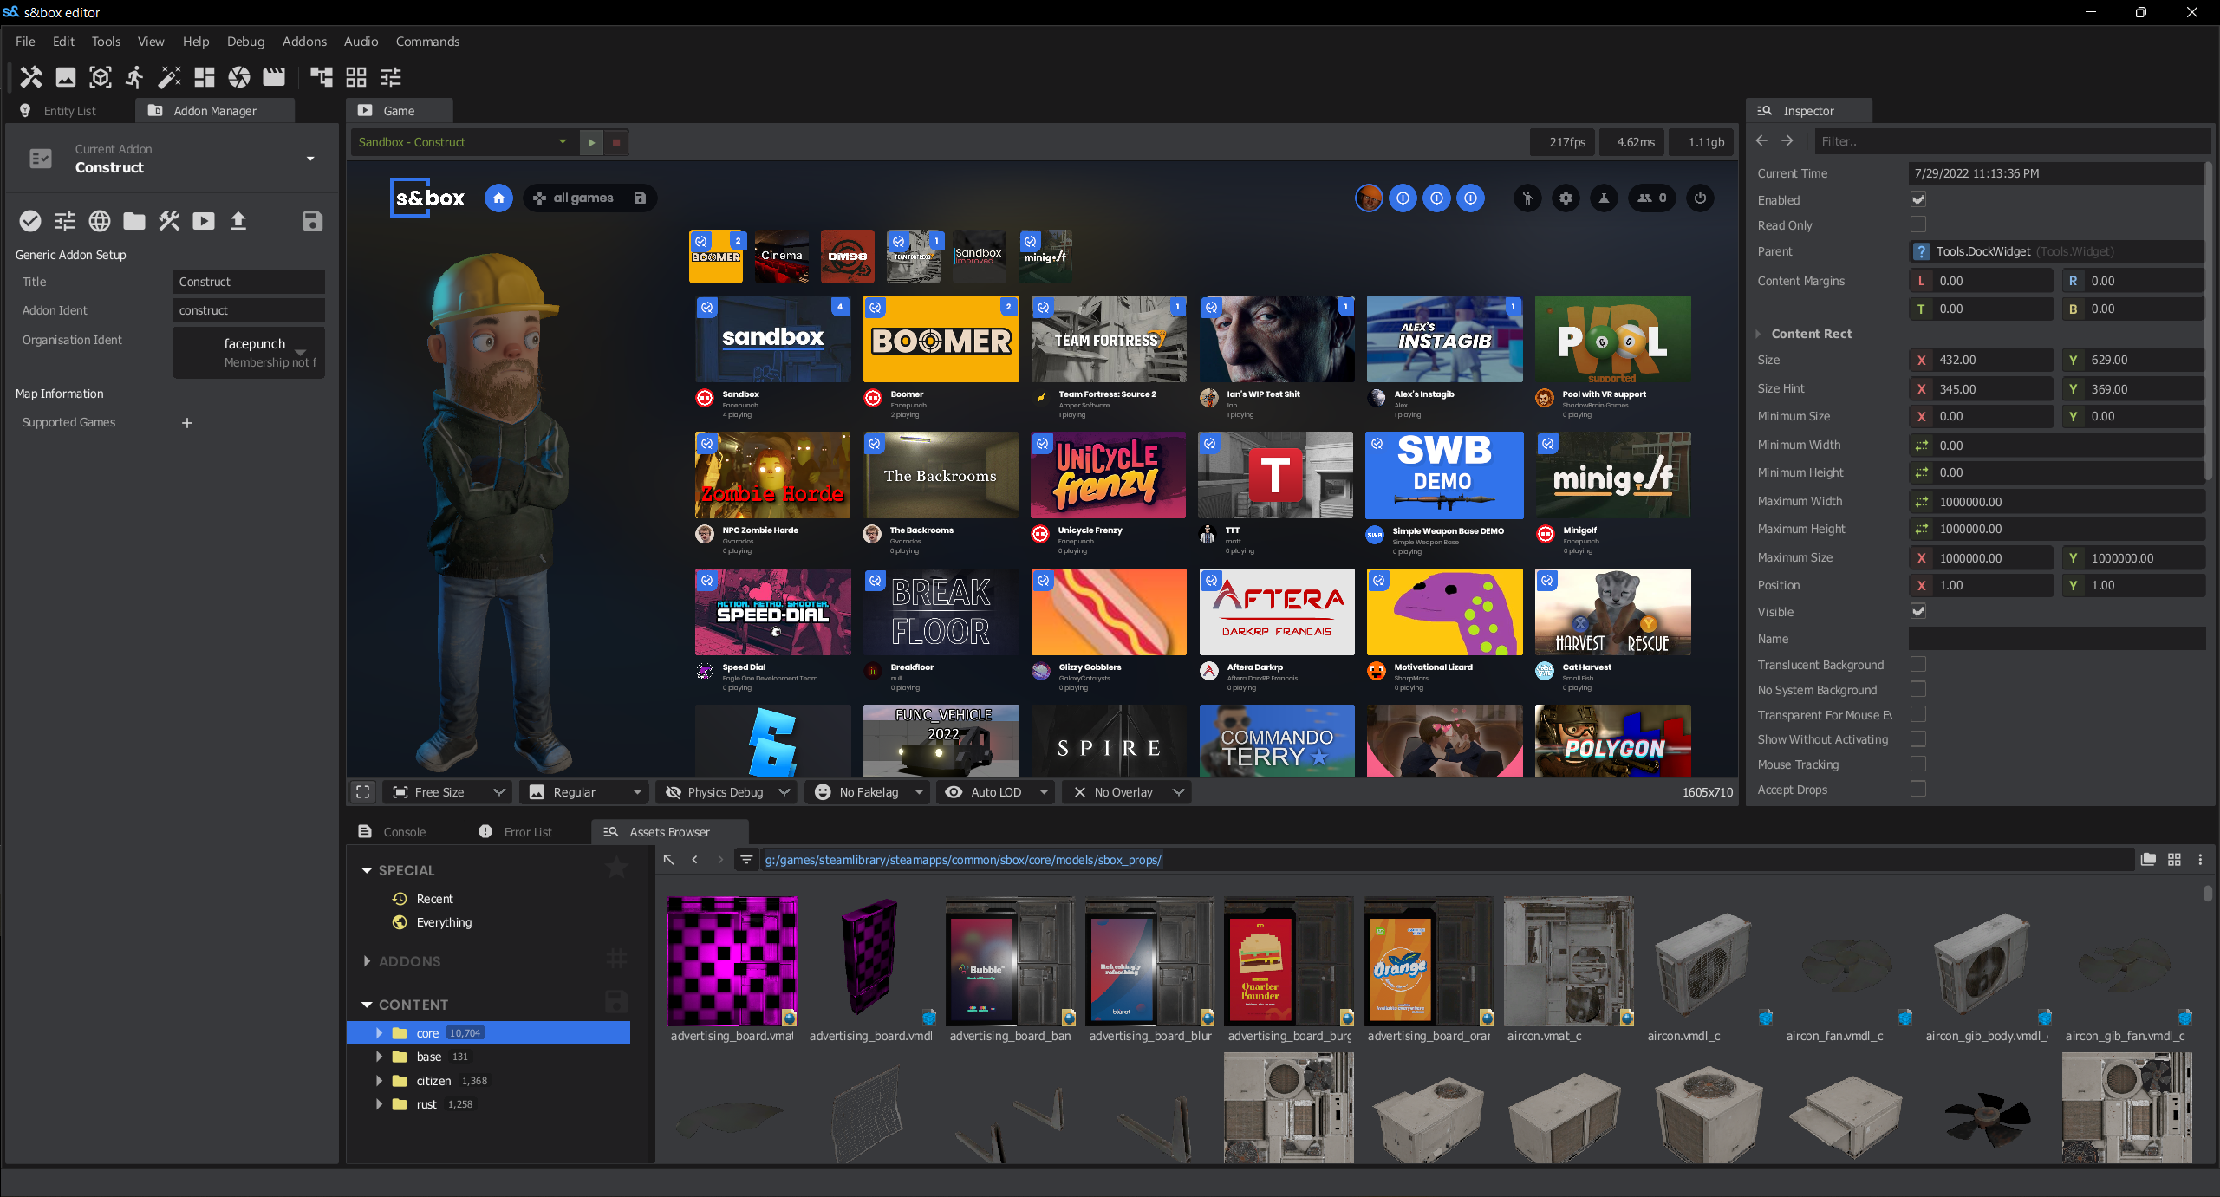Click the blue home button in the game menu
This screenshot has height=1197, width=2220.
coord(498,198)
